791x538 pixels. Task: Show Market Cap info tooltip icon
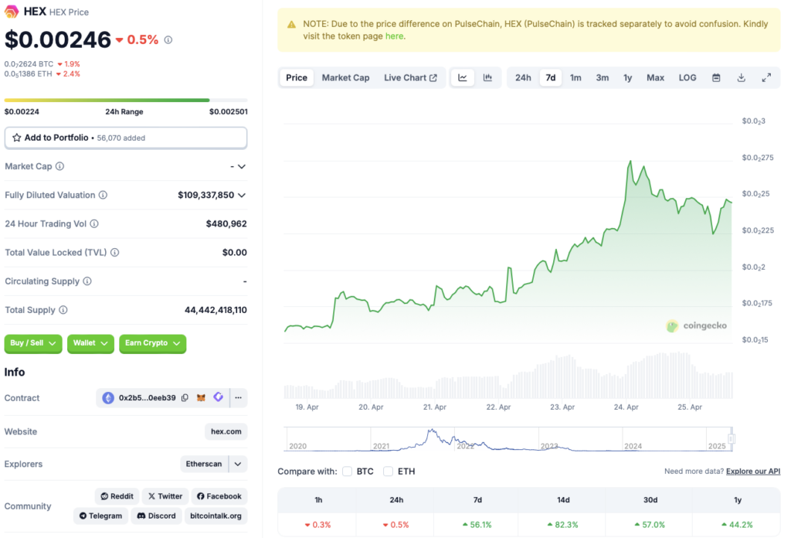60,166
